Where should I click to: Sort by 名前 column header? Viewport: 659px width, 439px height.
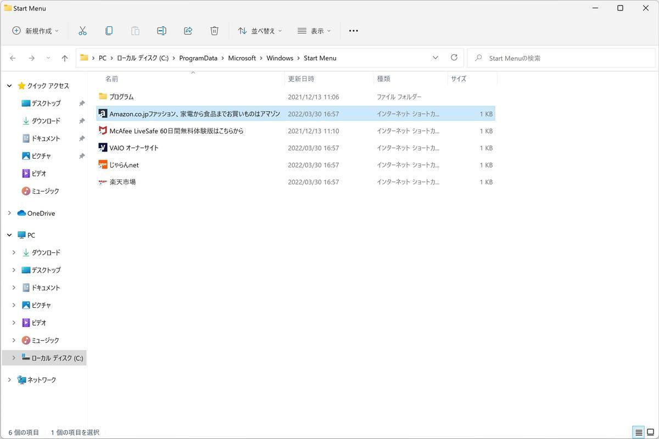(x=111, y=78)
